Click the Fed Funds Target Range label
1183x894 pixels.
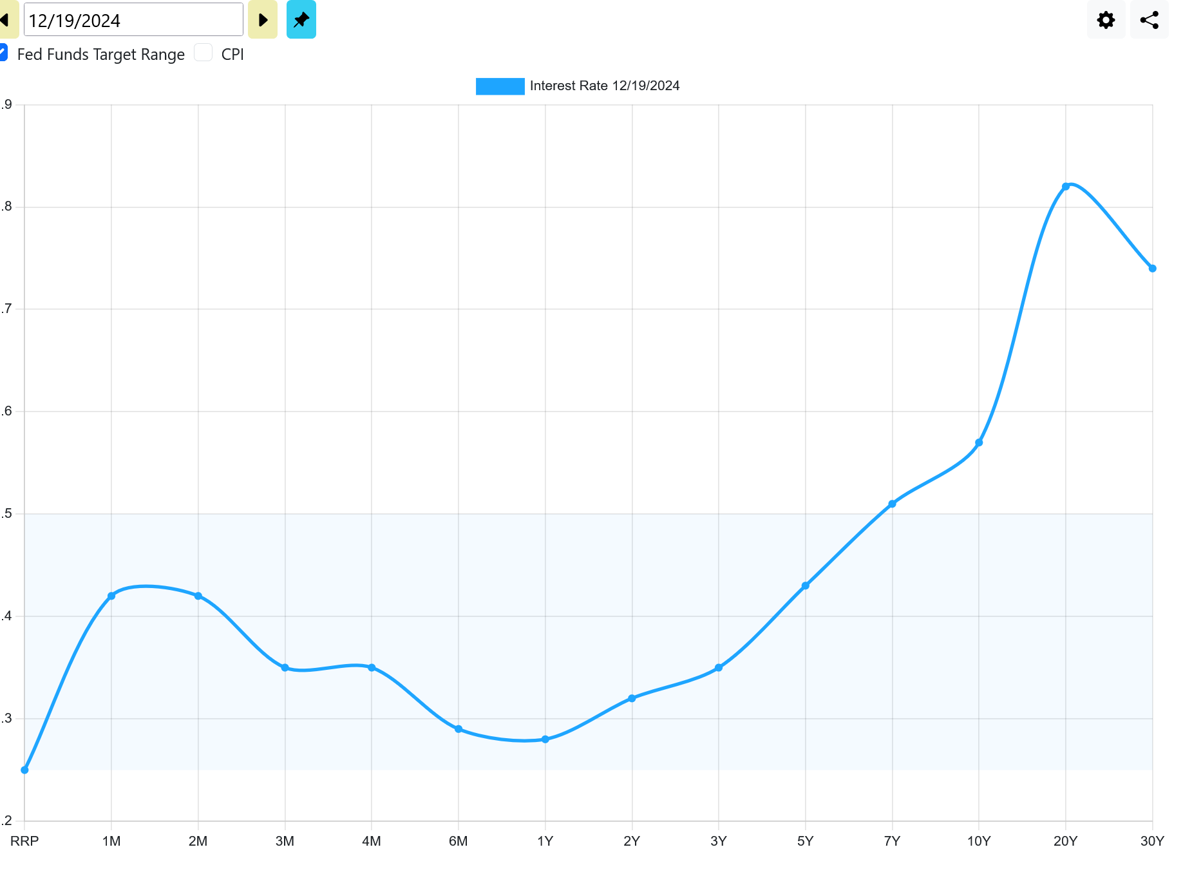101,55
